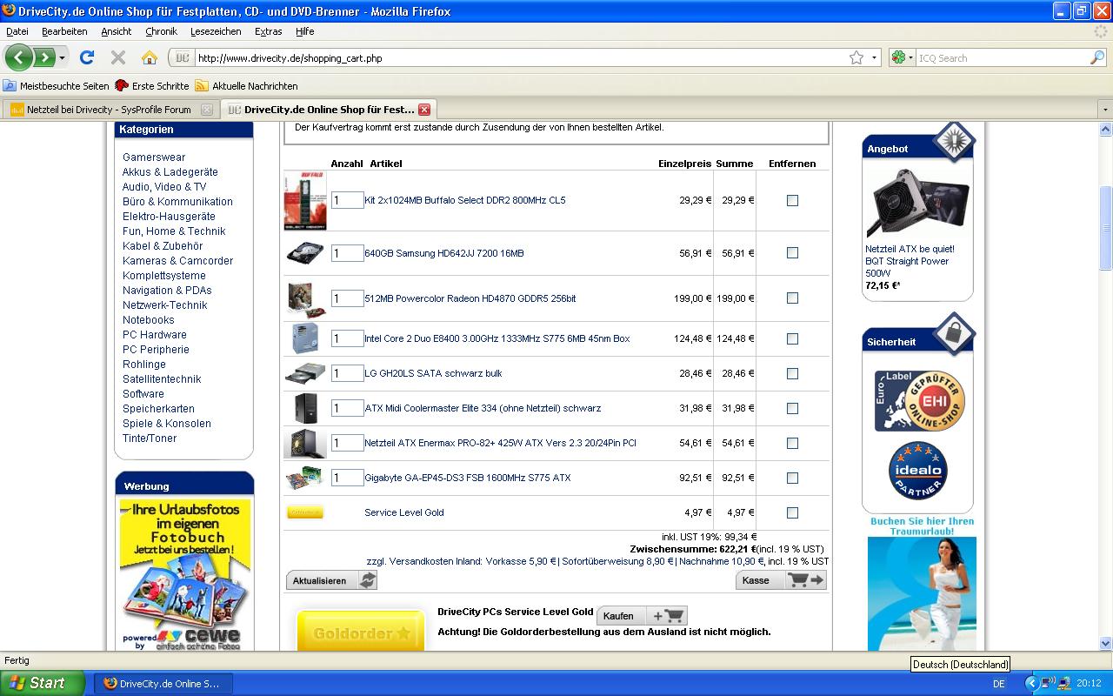Open the Powercolor Radeon HD4870 thumbnail
The image size is (1113, 696).
305,298
